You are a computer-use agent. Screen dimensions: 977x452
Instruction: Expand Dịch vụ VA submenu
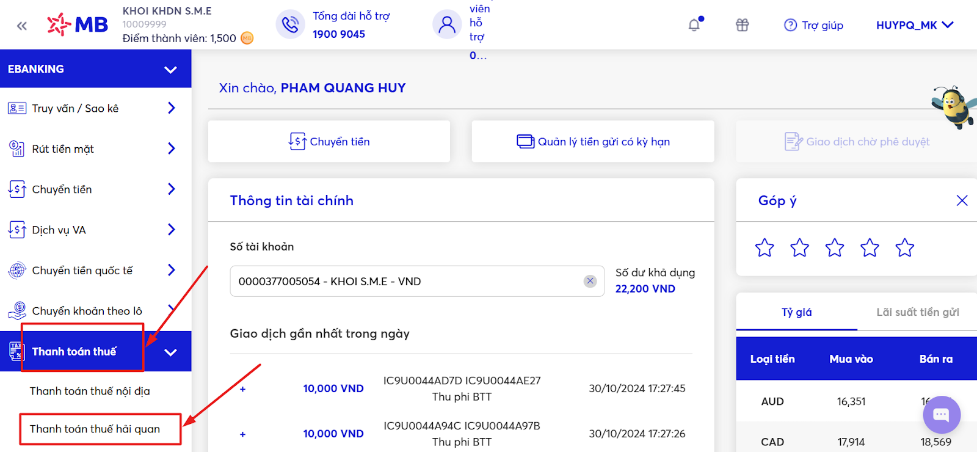pyautogui.click(x=172, y=230)
